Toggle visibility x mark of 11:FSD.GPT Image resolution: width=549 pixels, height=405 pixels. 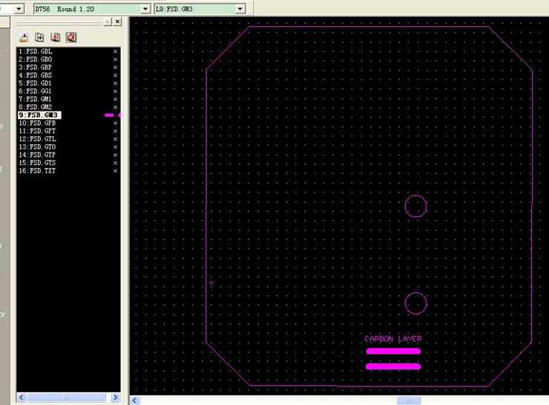(115, 131)
